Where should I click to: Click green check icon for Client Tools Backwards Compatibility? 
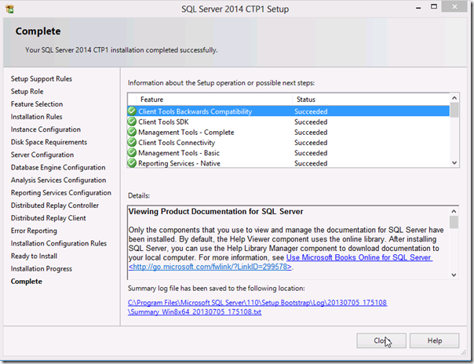click(132, 111)
